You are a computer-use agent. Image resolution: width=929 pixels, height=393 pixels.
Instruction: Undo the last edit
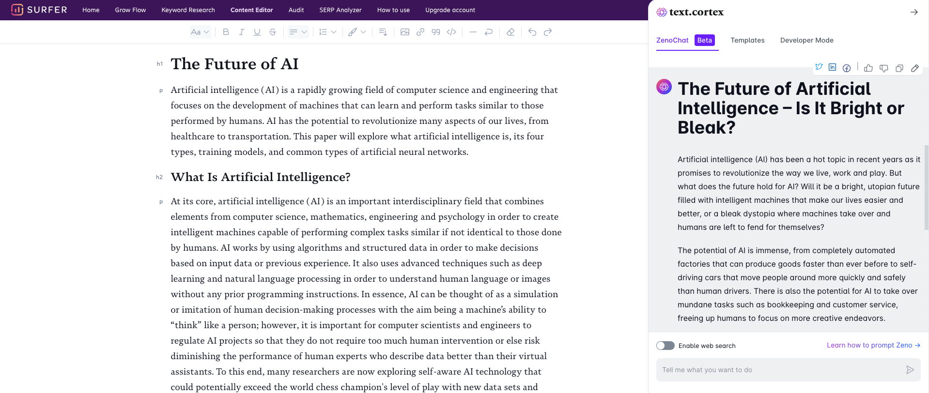point(532,32)
